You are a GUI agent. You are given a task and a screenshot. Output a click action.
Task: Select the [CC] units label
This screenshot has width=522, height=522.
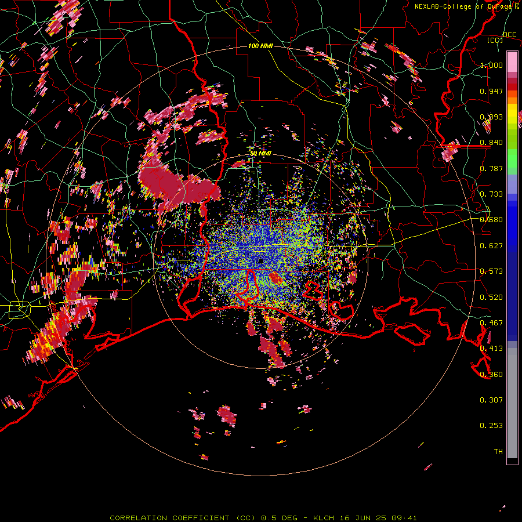(495, 40)
